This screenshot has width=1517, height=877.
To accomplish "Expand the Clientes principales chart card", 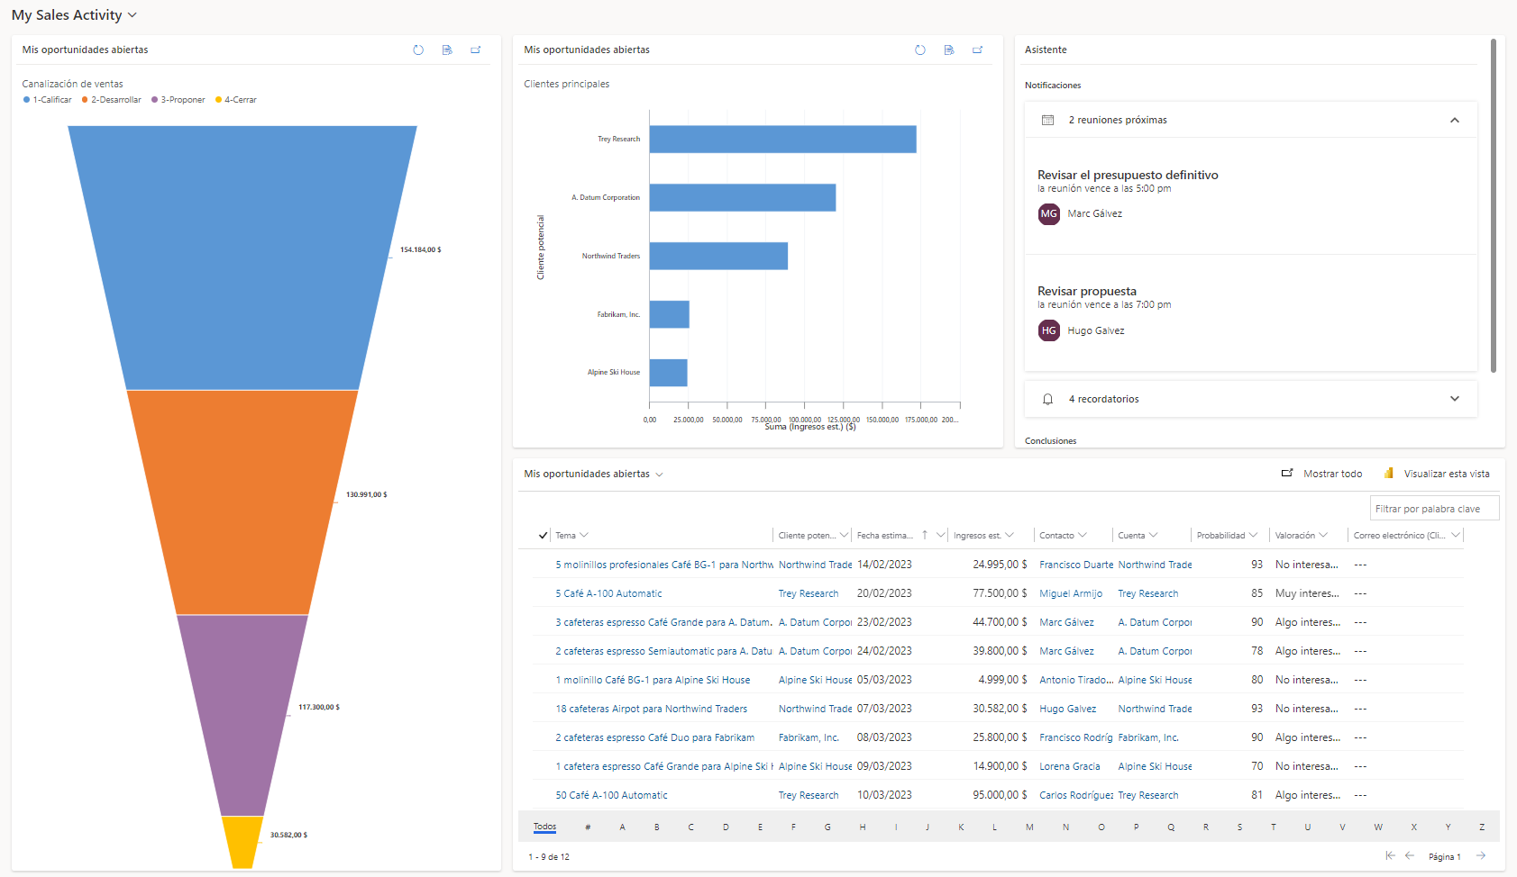I will [x=978, y=50].
